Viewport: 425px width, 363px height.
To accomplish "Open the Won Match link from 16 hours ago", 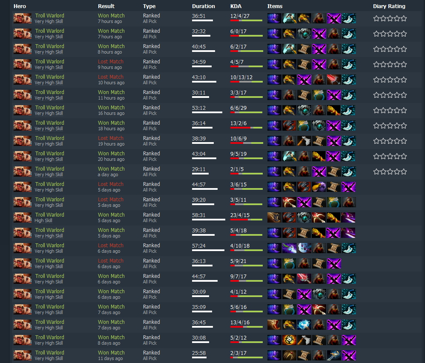I will [111, 108].
